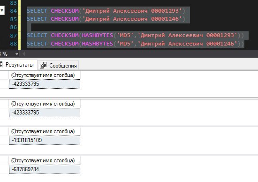
Task: Click CHECKSUM keyword on line 88
Action: tap(65, 44)
